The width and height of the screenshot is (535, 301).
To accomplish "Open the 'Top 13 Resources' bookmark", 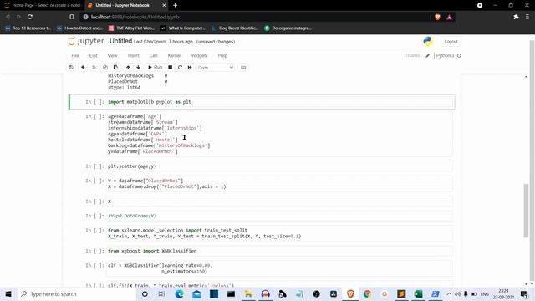I will [x=28, y=28].
